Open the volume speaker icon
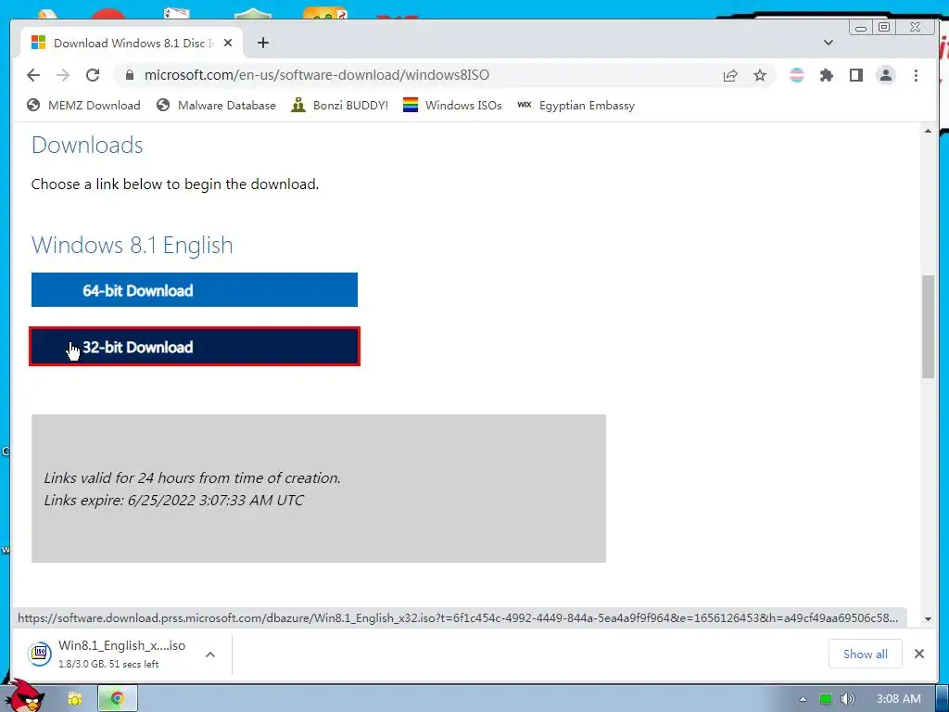 point(848,699)
